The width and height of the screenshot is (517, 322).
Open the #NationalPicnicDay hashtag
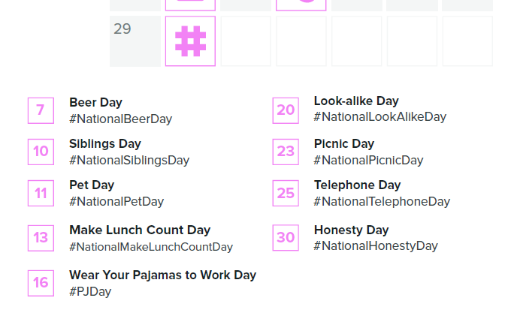click(369, 161)
